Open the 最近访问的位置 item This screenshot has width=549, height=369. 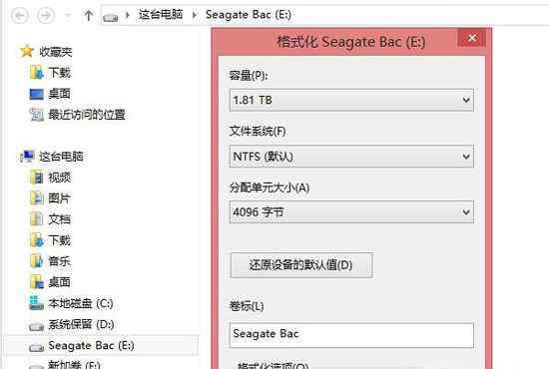click(x=78, y=115)
